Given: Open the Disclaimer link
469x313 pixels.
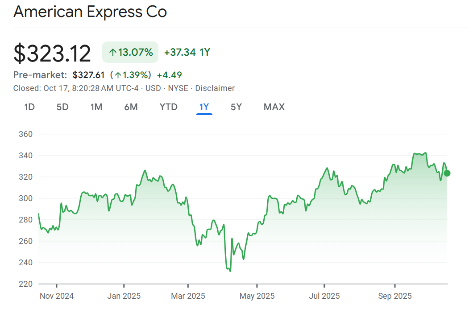Looking at the screenshot, I should 215,88.
